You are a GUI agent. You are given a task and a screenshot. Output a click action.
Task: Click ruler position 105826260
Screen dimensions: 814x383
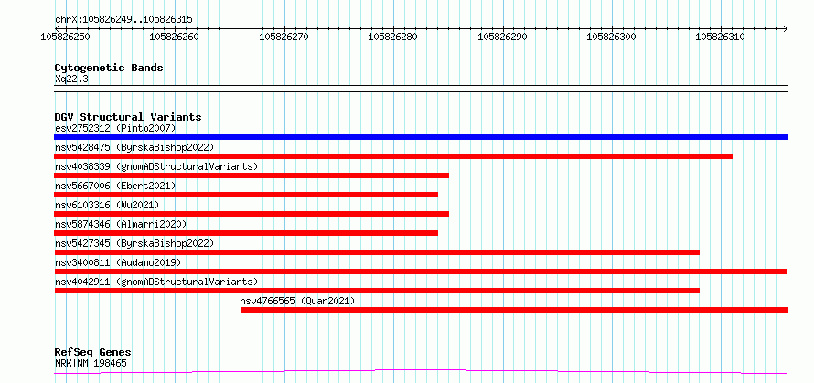tap(175, 37)
